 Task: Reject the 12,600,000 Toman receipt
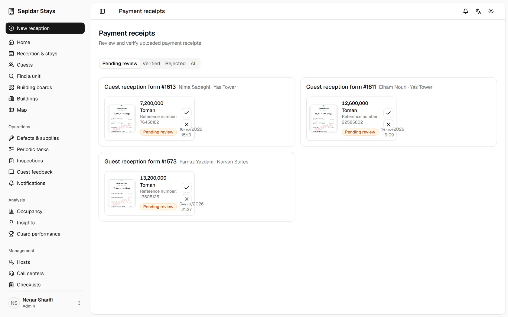click(x=388, y=124)
